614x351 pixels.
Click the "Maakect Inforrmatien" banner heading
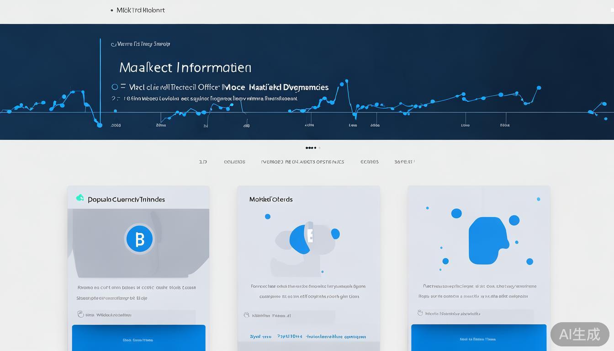[185, 68]
